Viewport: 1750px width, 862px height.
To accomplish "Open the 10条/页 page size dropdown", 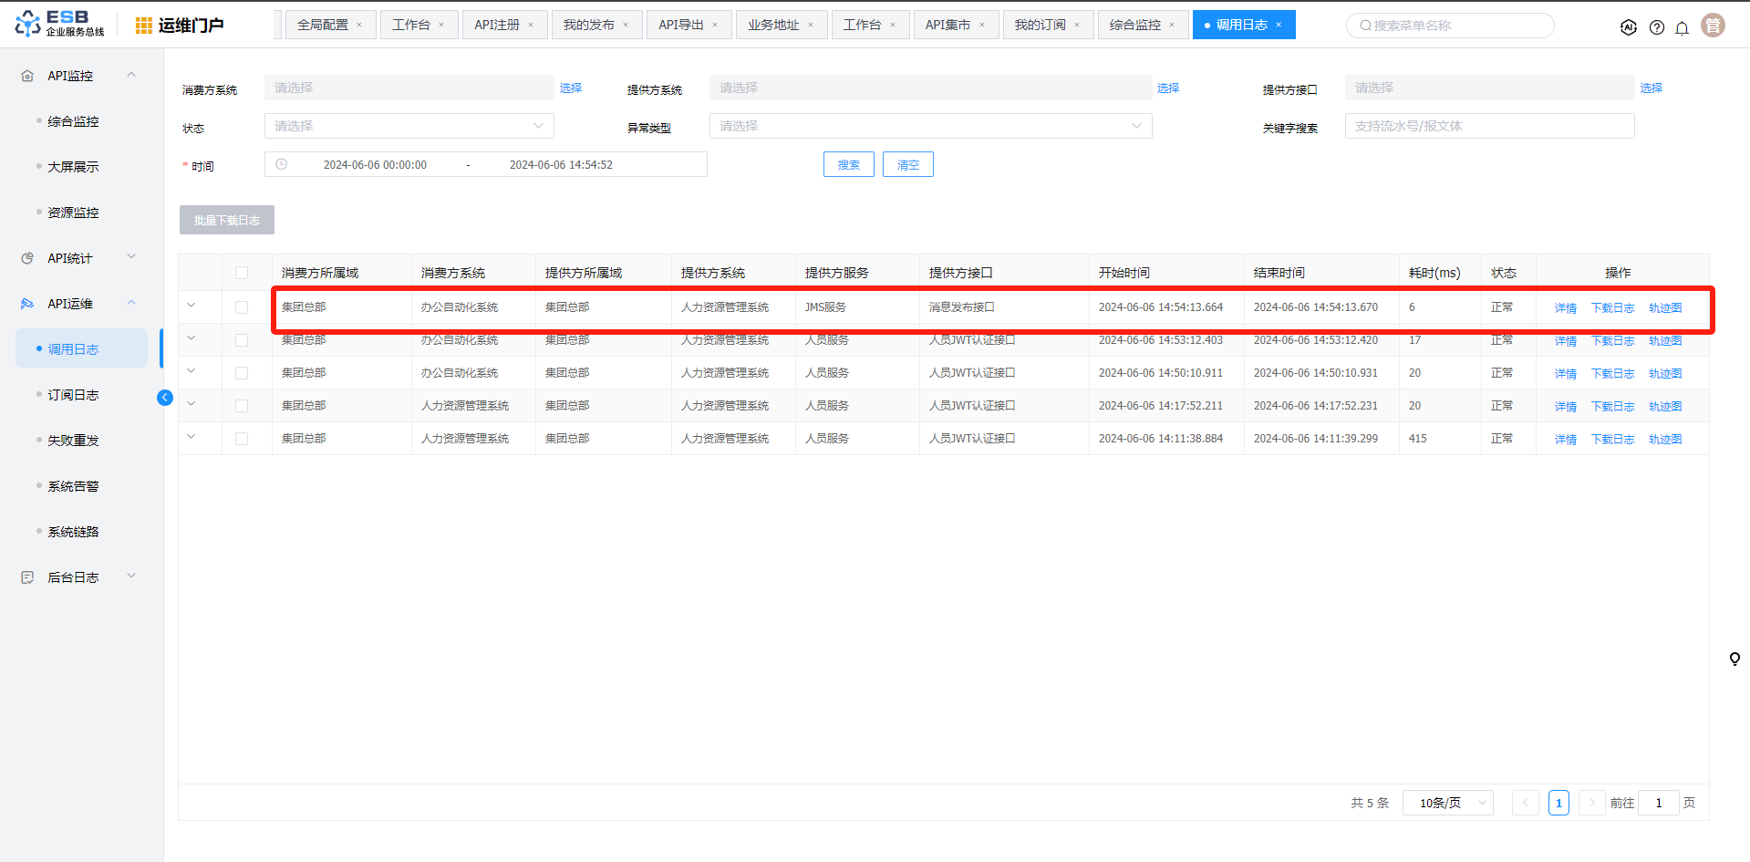I will [x=1447, y=803].
